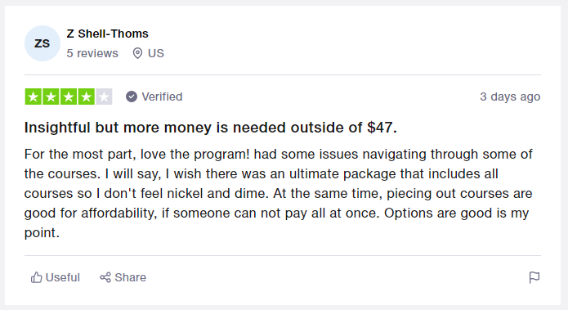The image size is (568, 310).
Task: Select the US country label
Action: coord(156,53)
